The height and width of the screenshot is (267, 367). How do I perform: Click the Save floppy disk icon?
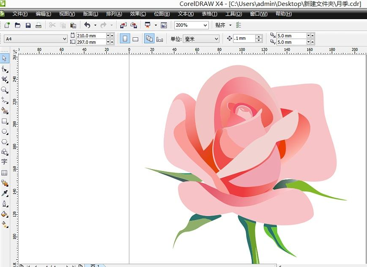coord(28,25)
